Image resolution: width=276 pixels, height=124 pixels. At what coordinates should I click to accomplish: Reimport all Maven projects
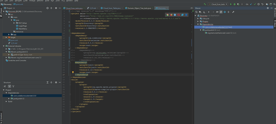197,12
